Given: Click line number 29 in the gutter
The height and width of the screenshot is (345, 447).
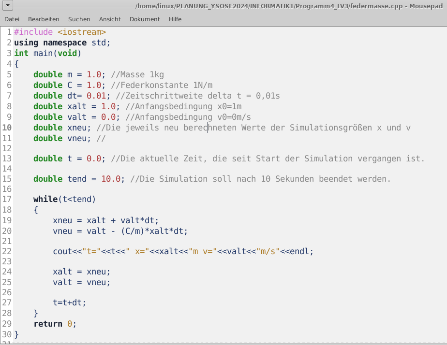Looking at the screenshot, I should click(7, 324).
